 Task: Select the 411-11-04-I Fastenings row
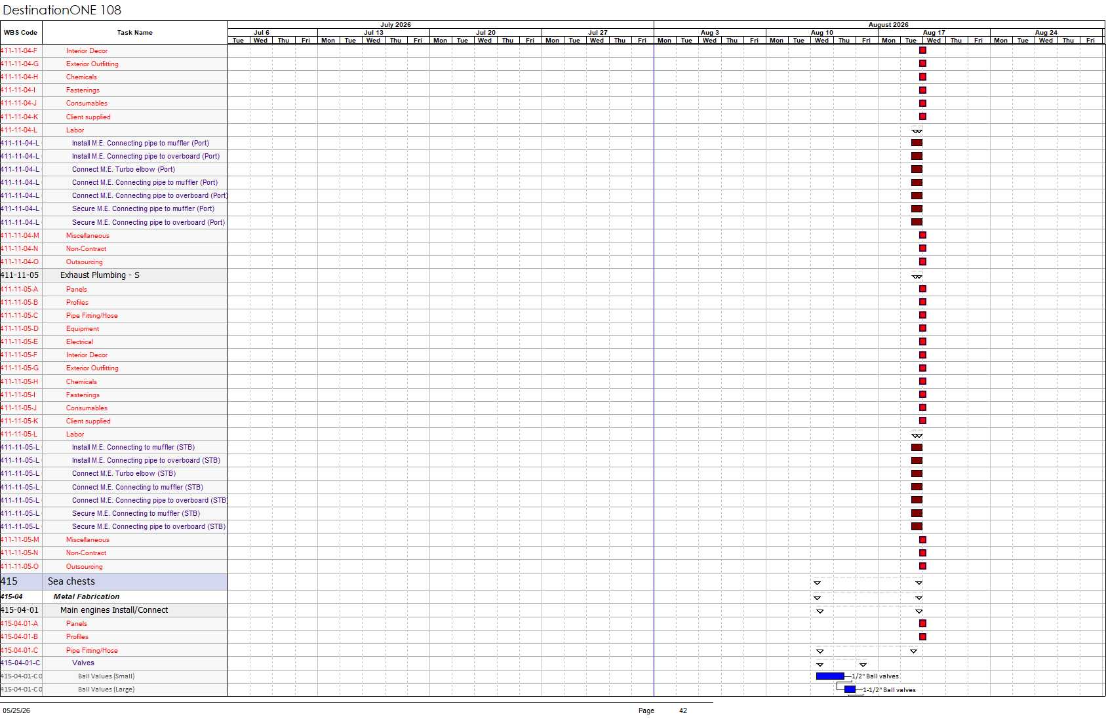click(114, 90)
